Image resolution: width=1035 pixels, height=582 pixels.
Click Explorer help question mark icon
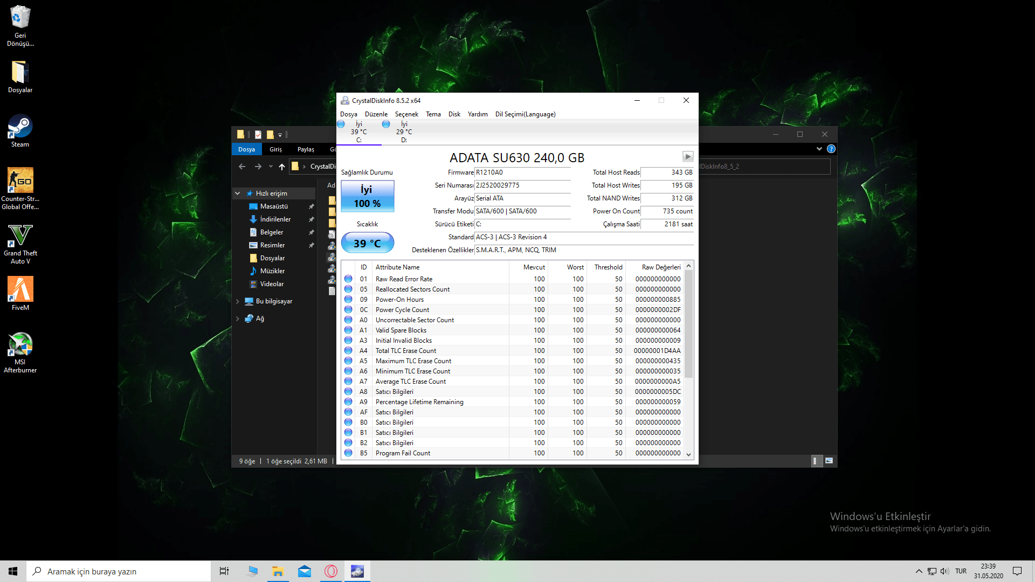[x=831, y=149]
